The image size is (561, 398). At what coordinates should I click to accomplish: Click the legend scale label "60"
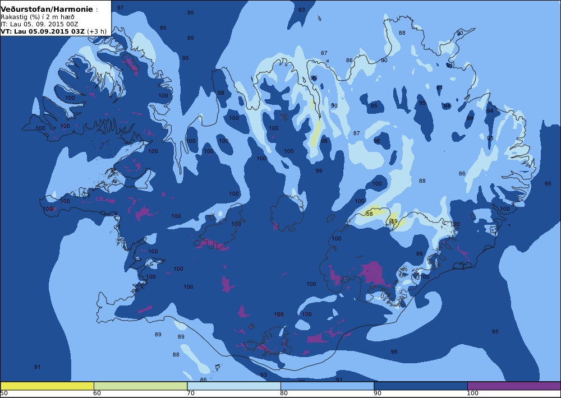pyautogui.click(x=97, y=394)
